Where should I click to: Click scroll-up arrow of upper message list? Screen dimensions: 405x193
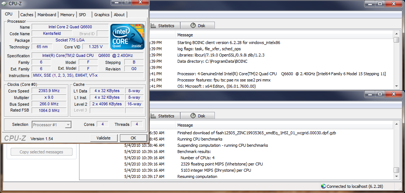(396, 34)
